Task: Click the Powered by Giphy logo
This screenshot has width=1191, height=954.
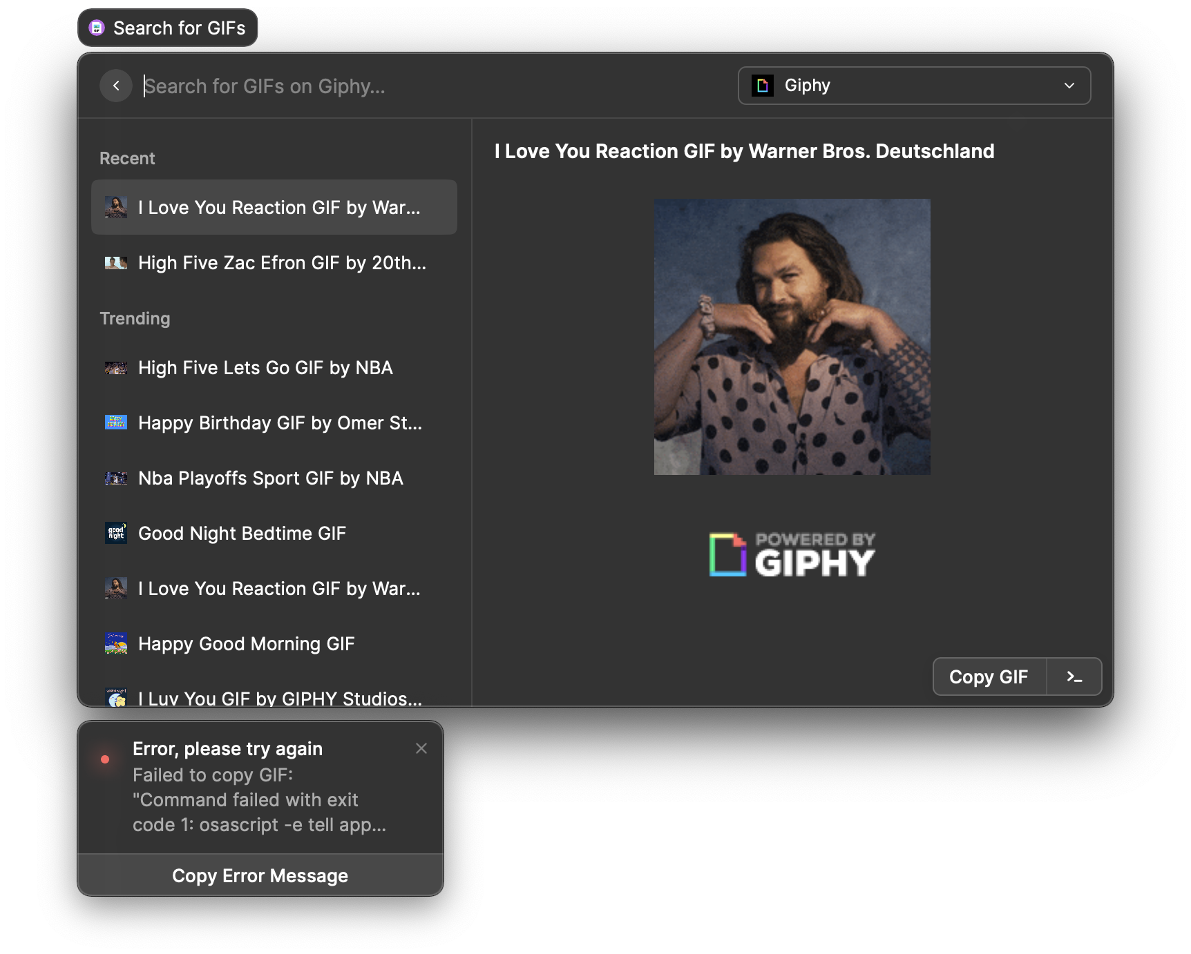Action: point(792,554)
